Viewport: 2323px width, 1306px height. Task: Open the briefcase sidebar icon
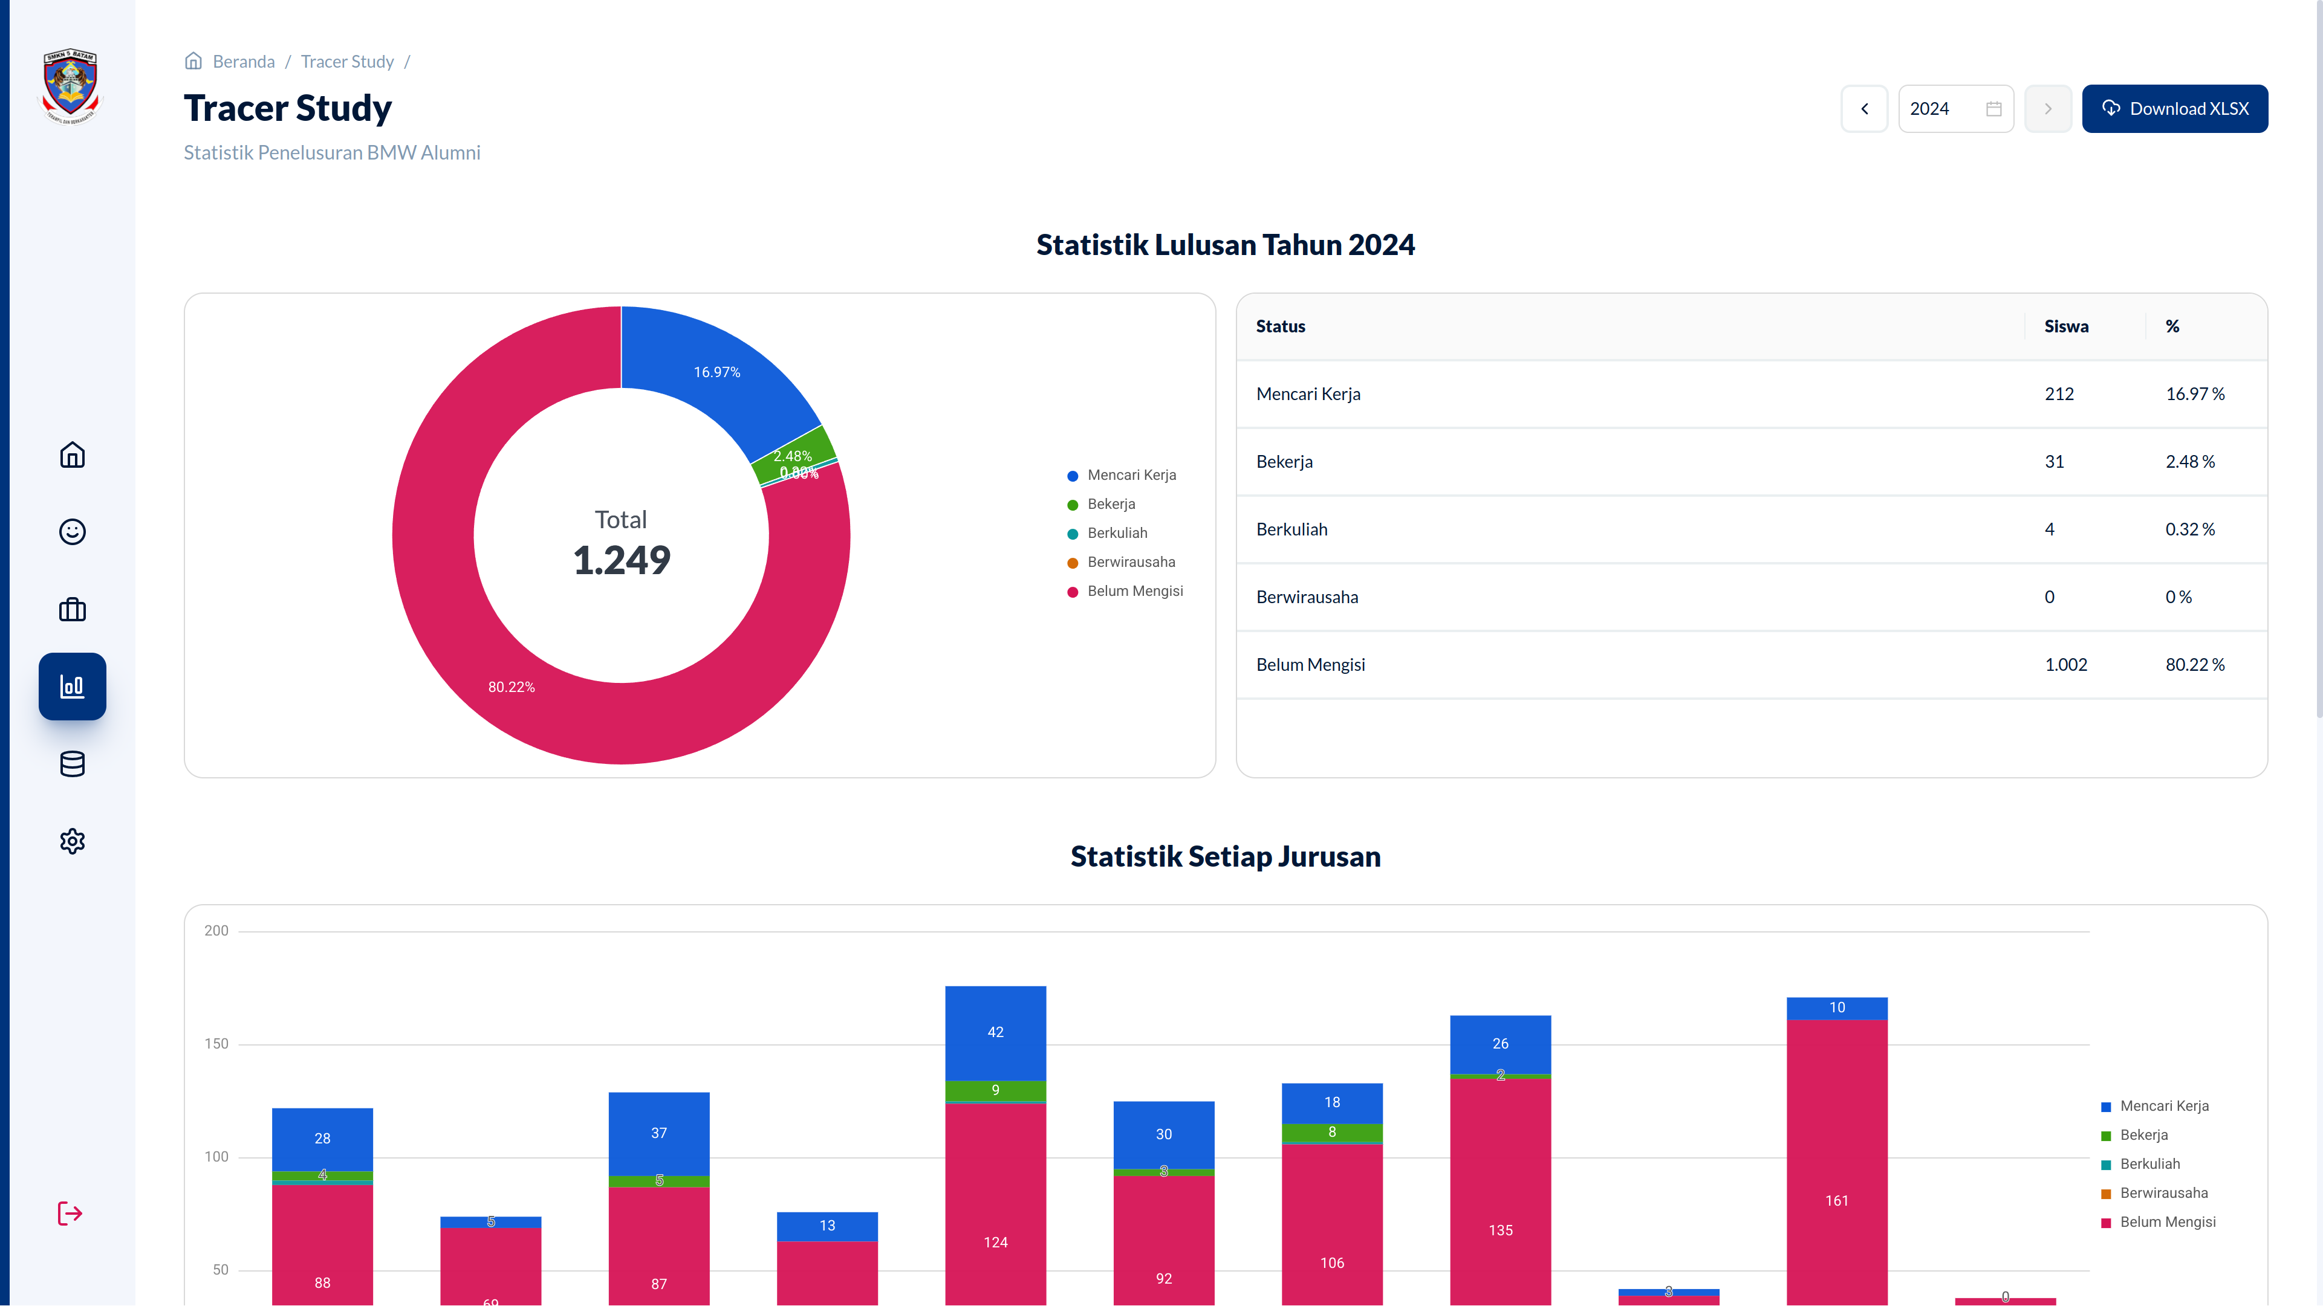click(x=72, y=610)
